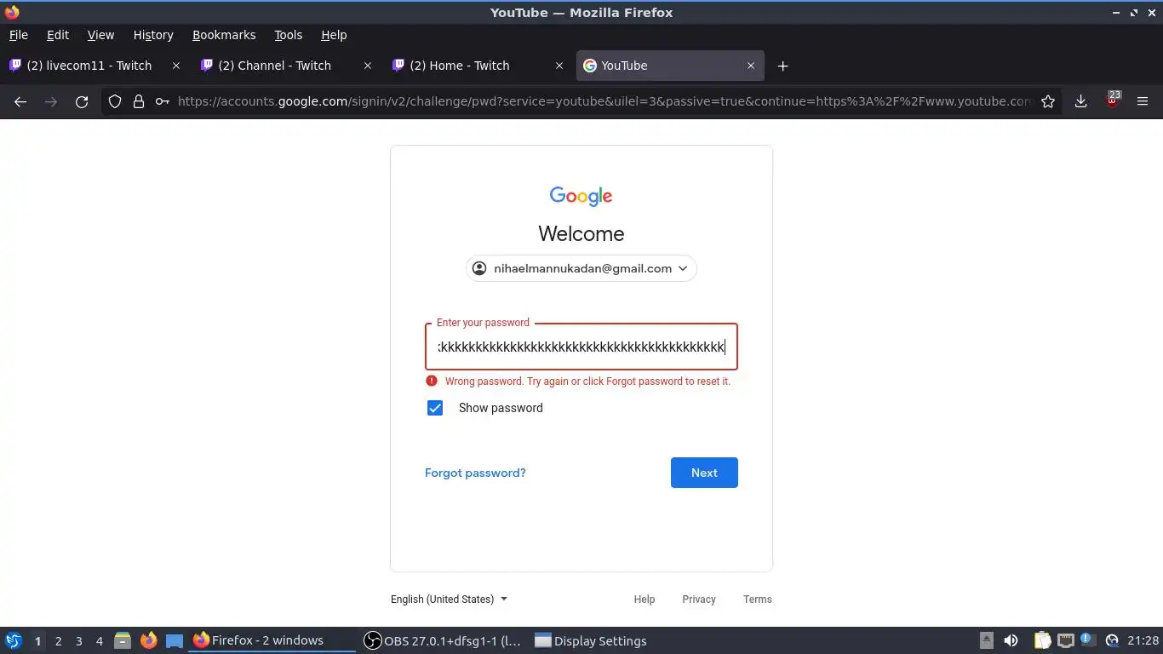Click the blue Next button
The width and height of the screenshot is (1163, 654).
704,473
